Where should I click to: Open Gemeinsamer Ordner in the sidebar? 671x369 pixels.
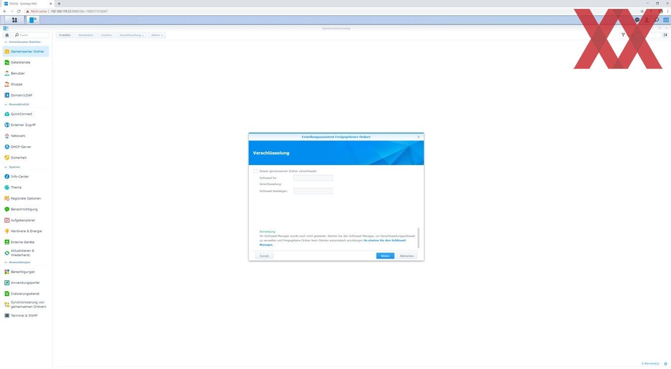tap(26, 51)
